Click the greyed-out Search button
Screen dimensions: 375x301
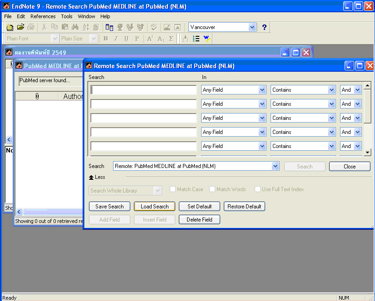click(305, 167)
